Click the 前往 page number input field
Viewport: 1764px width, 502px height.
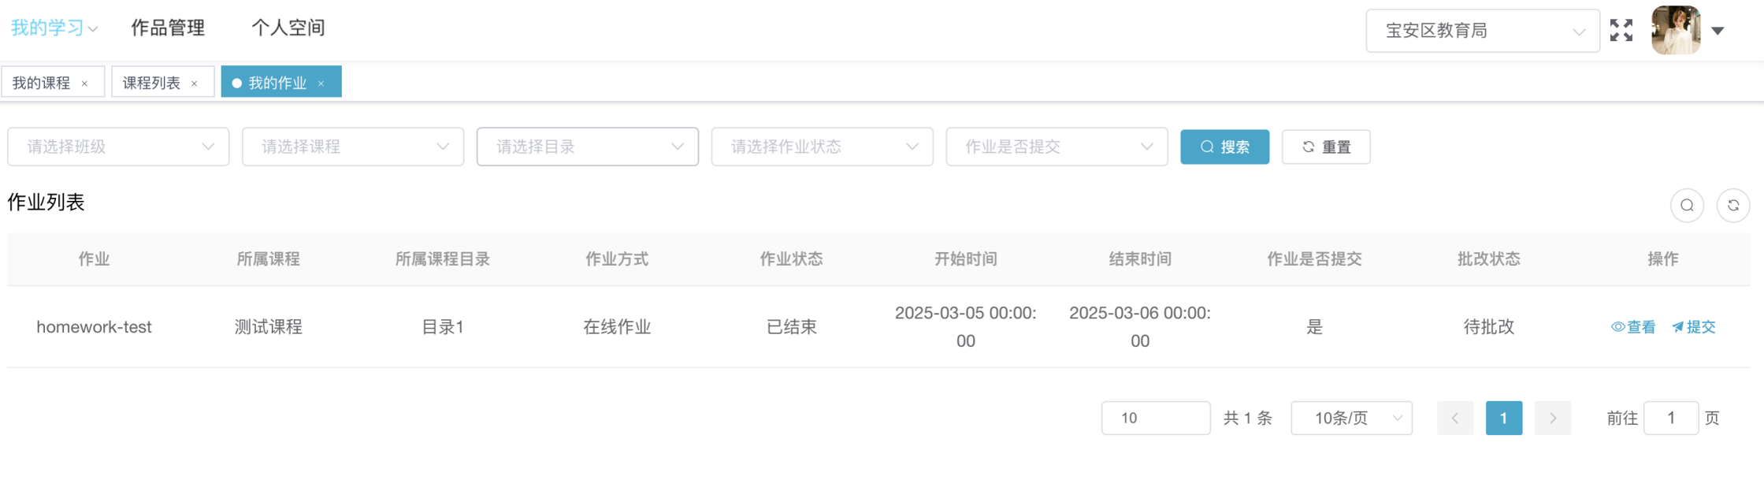click(x=1670, y=418)
